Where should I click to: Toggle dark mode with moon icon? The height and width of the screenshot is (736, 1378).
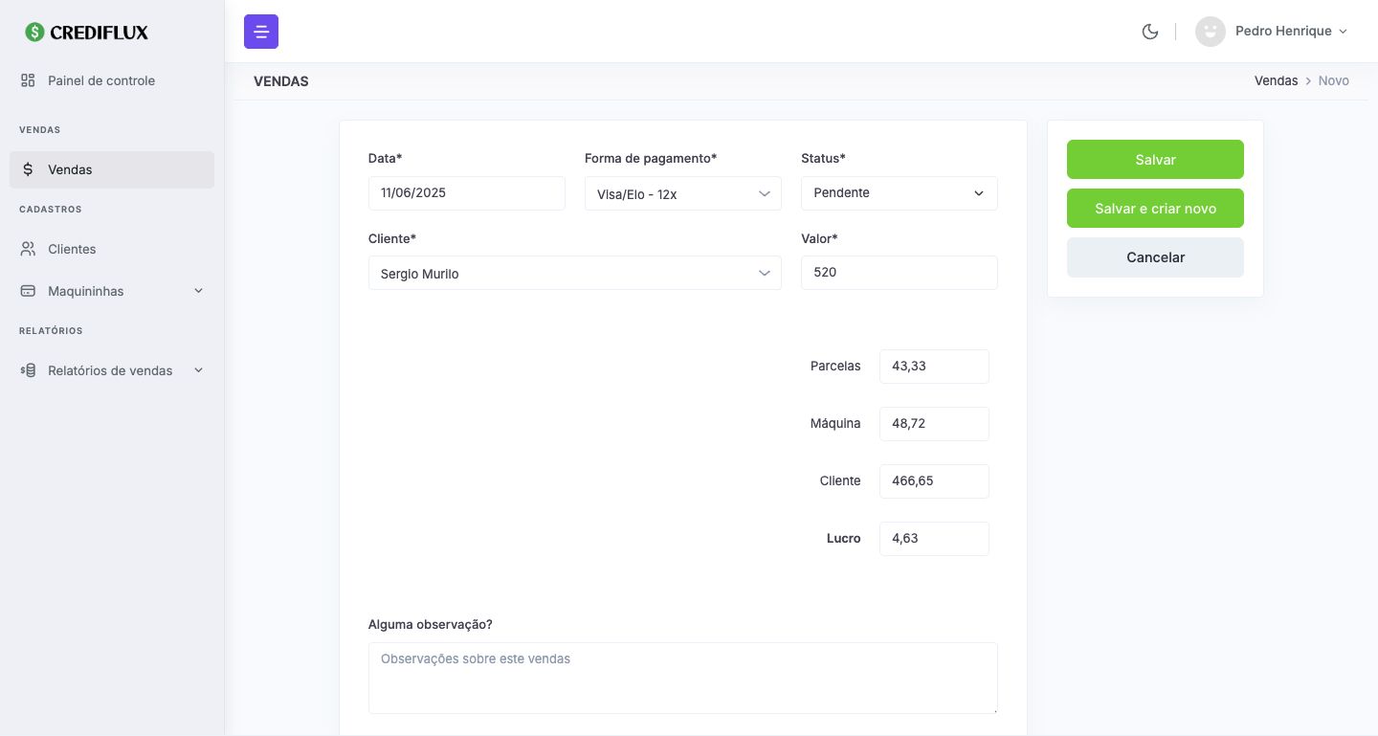coord(1150,32)
